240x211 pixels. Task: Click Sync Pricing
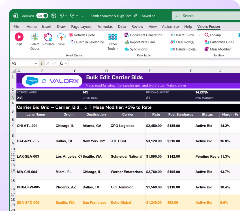click(x=136, y=49)
